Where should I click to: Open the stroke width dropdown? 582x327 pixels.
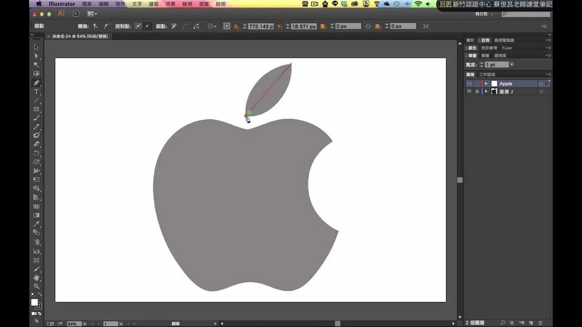point(512,64)
